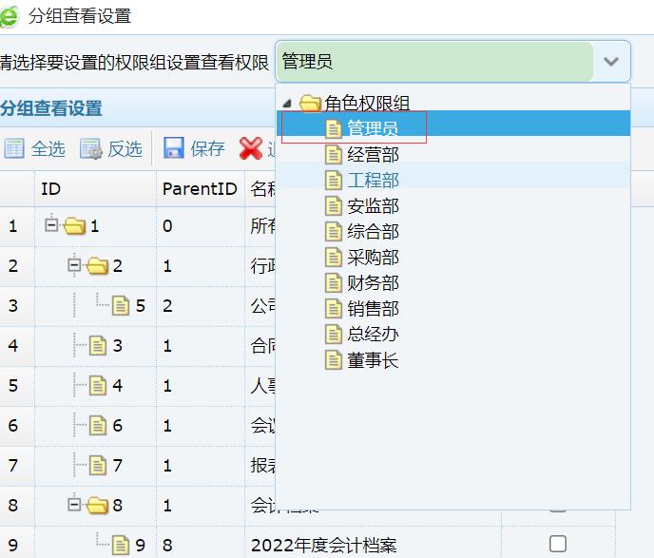Image resolution: width=654 pixels, height=558 pixels.
Task: Collapse tree node for ID 2
Action: tap(75, 266)
